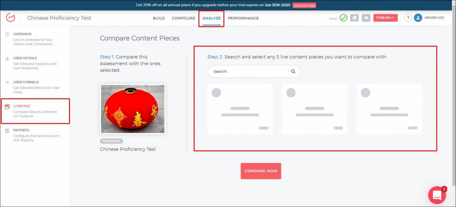This screenshot has height=207, width=456.
Task: Open User Funnels in the sidebar
Action: [26, 82]
